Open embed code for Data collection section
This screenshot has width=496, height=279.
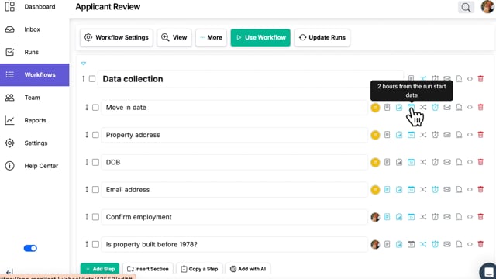pyautogui.click(x=470, y=79)
